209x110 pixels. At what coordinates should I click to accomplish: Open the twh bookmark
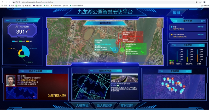pyautogui.click(x=66, y=5)
